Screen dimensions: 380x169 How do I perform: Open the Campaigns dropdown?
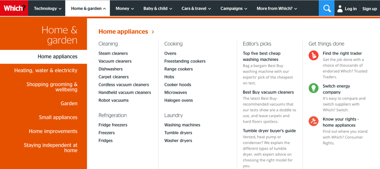point(234,9)
